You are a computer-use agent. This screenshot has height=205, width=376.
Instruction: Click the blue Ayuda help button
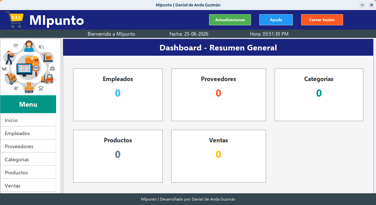pos(276,20)
